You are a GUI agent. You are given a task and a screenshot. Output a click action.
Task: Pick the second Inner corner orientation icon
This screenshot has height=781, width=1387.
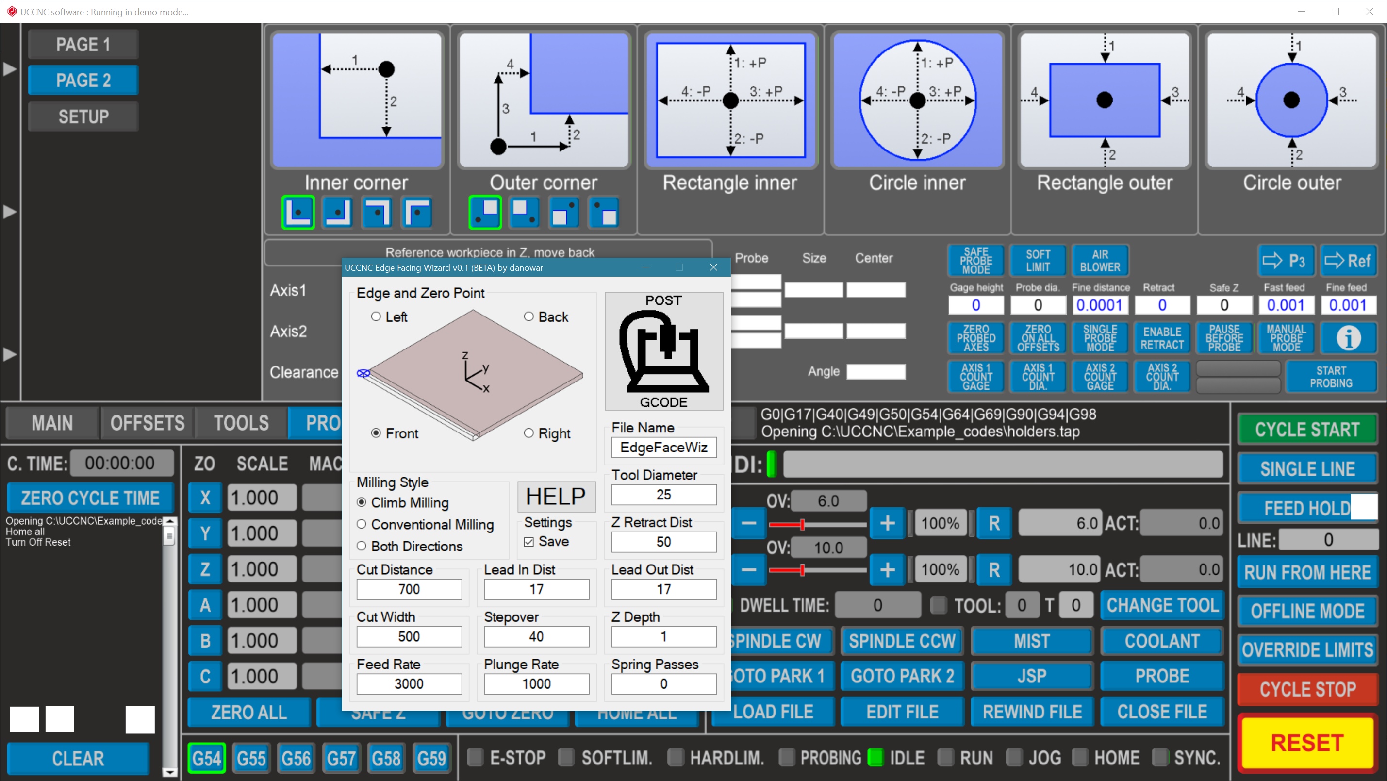coord(338,212)
